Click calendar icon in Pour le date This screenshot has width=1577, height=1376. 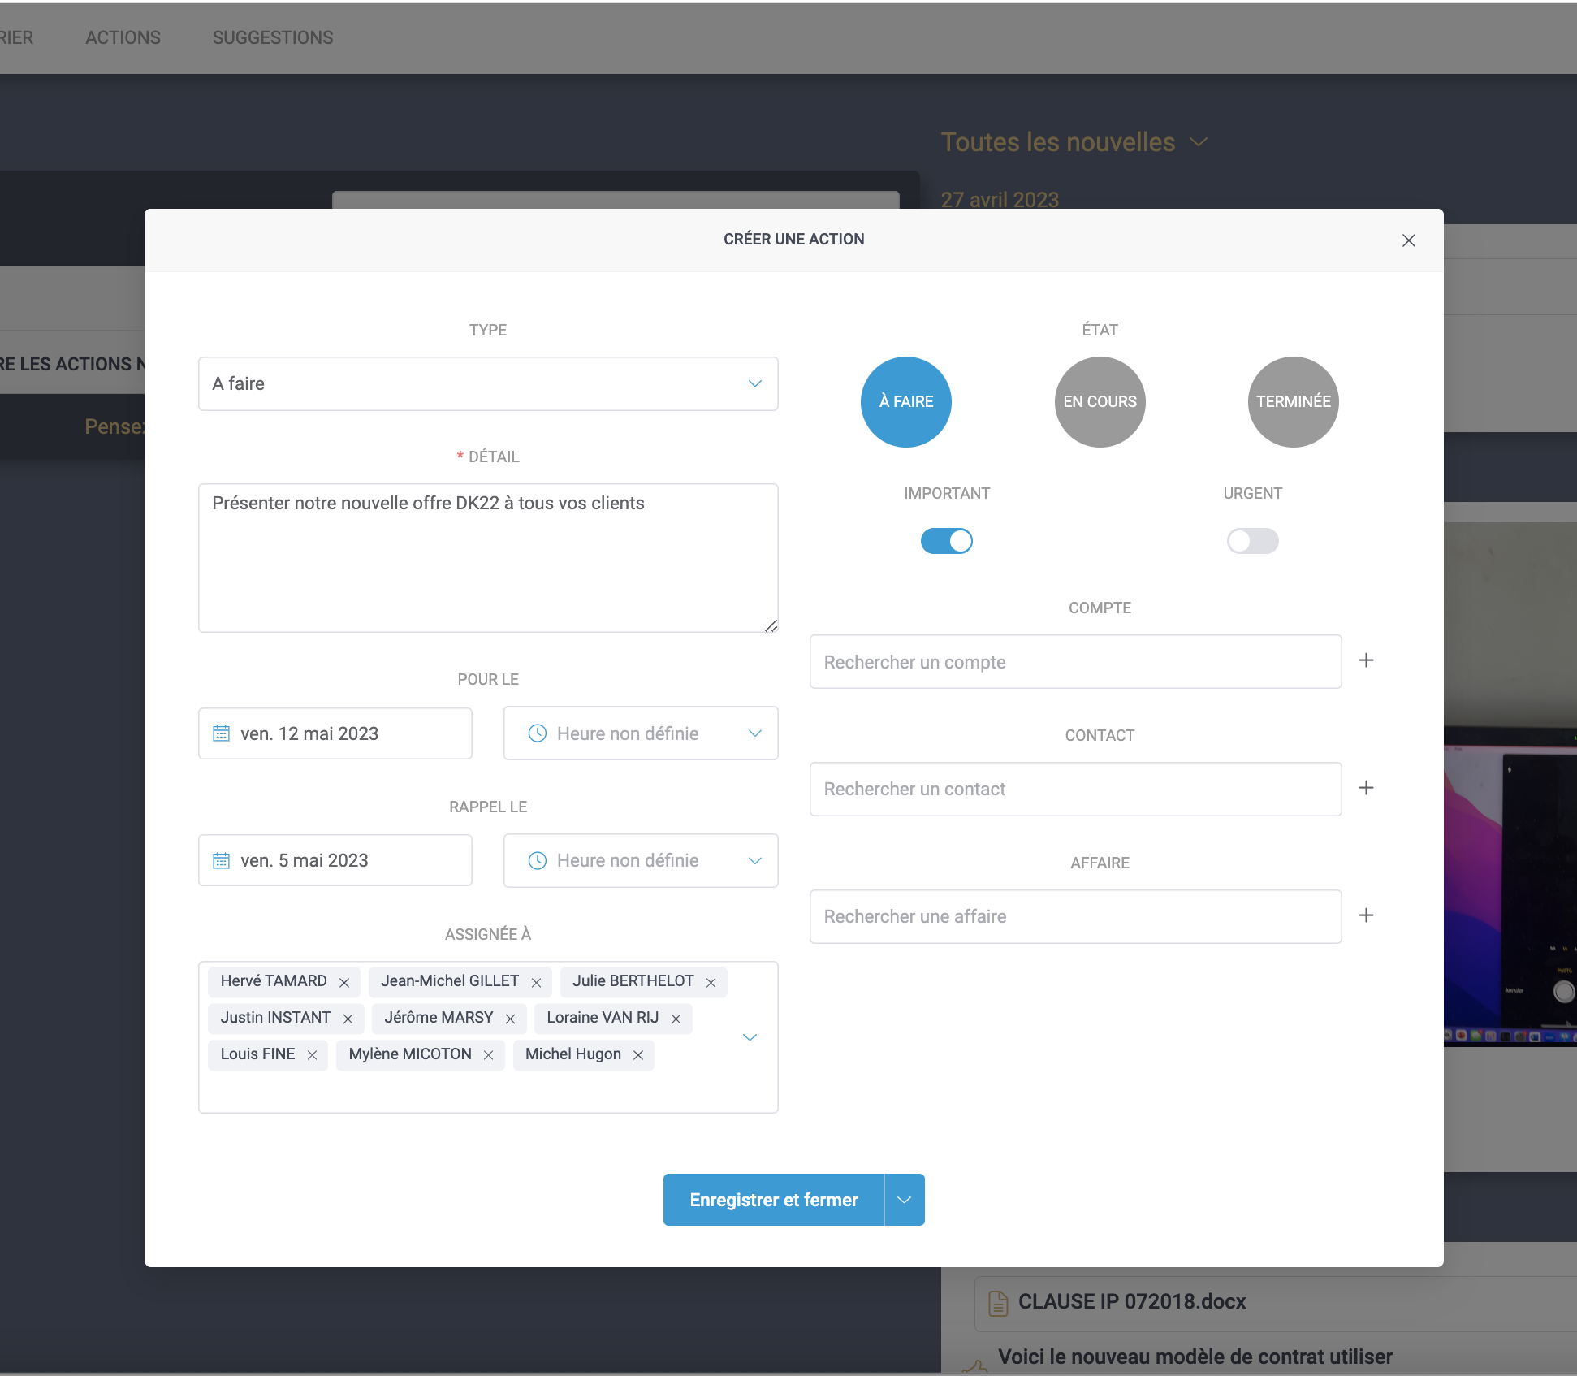tap(221, 733)
